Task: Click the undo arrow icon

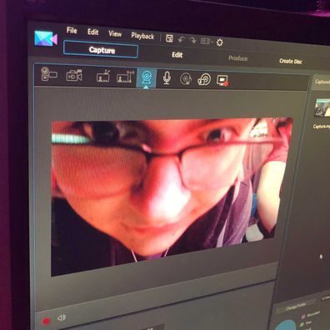Action: tap(181, 40)
